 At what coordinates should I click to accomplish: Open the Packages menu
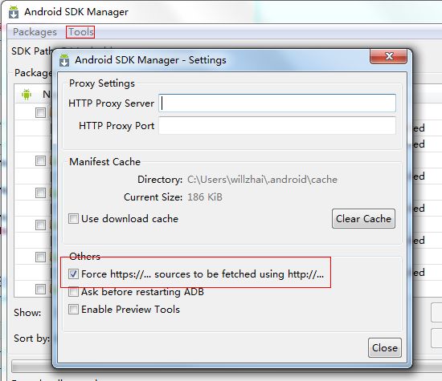(x=35, y=32)
